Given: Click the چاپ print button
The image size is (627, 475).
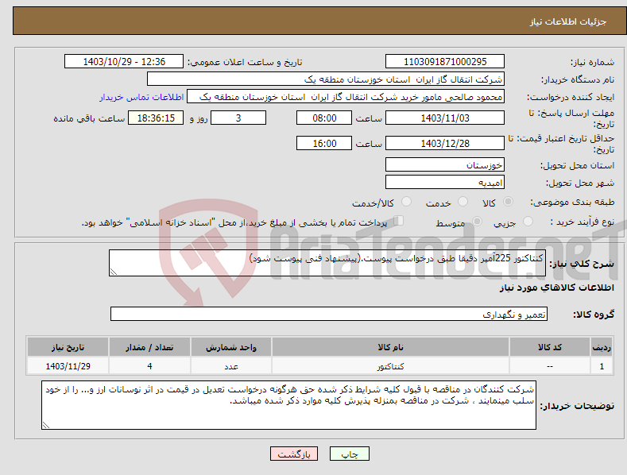Looking at the screenshot, I should tap(350, 454).
